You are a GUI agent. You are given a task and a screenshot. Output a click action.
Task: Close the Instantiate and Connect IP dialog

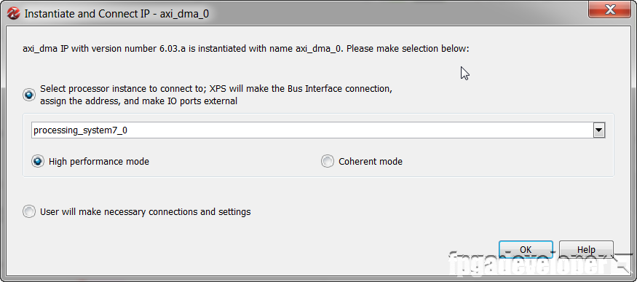point(610,9)
